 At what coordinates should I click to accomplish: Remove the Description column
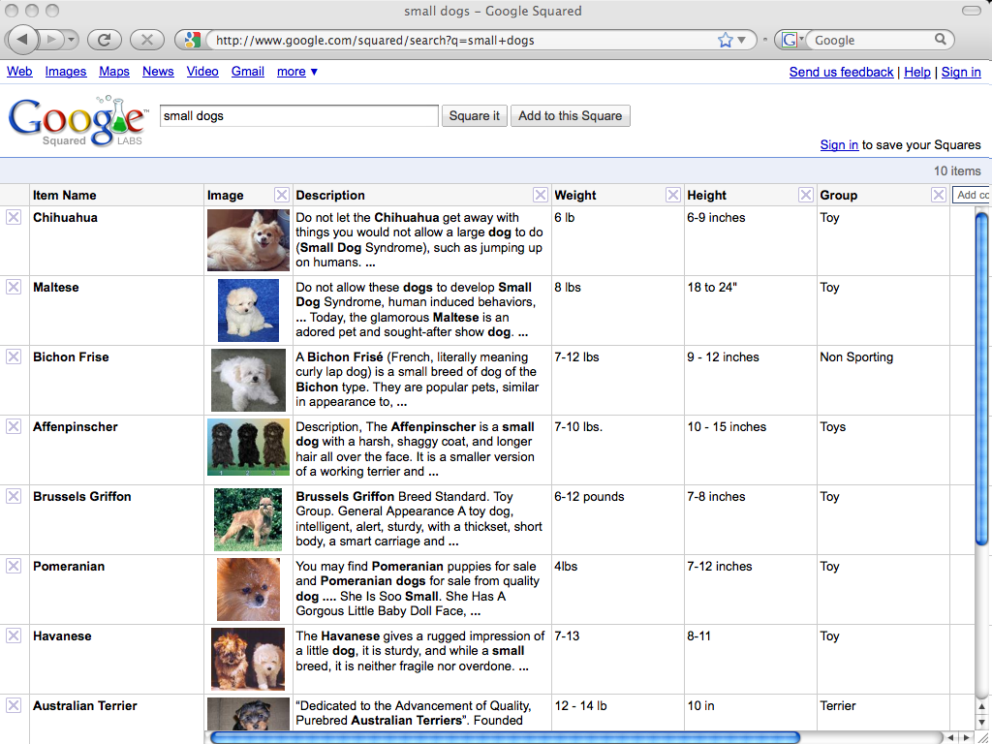(541, 195)
